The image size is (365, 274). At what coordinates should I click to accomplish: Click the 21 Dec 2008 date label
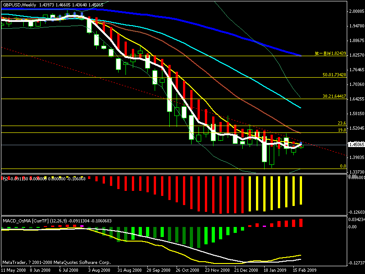(x=246, y=270)
